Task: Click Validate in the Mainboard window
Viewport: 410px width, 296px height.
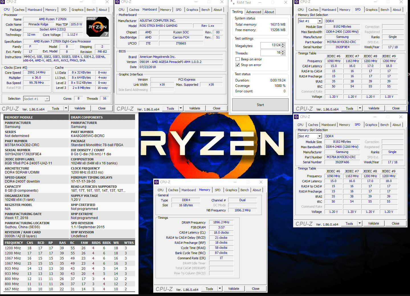Action: pos(195,108)
